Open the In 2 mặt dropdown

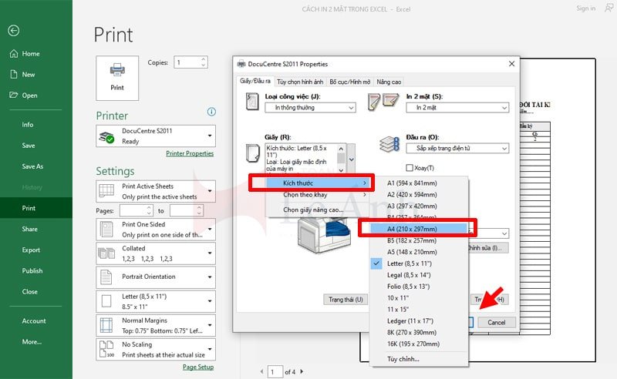click(x=457, y=108)
